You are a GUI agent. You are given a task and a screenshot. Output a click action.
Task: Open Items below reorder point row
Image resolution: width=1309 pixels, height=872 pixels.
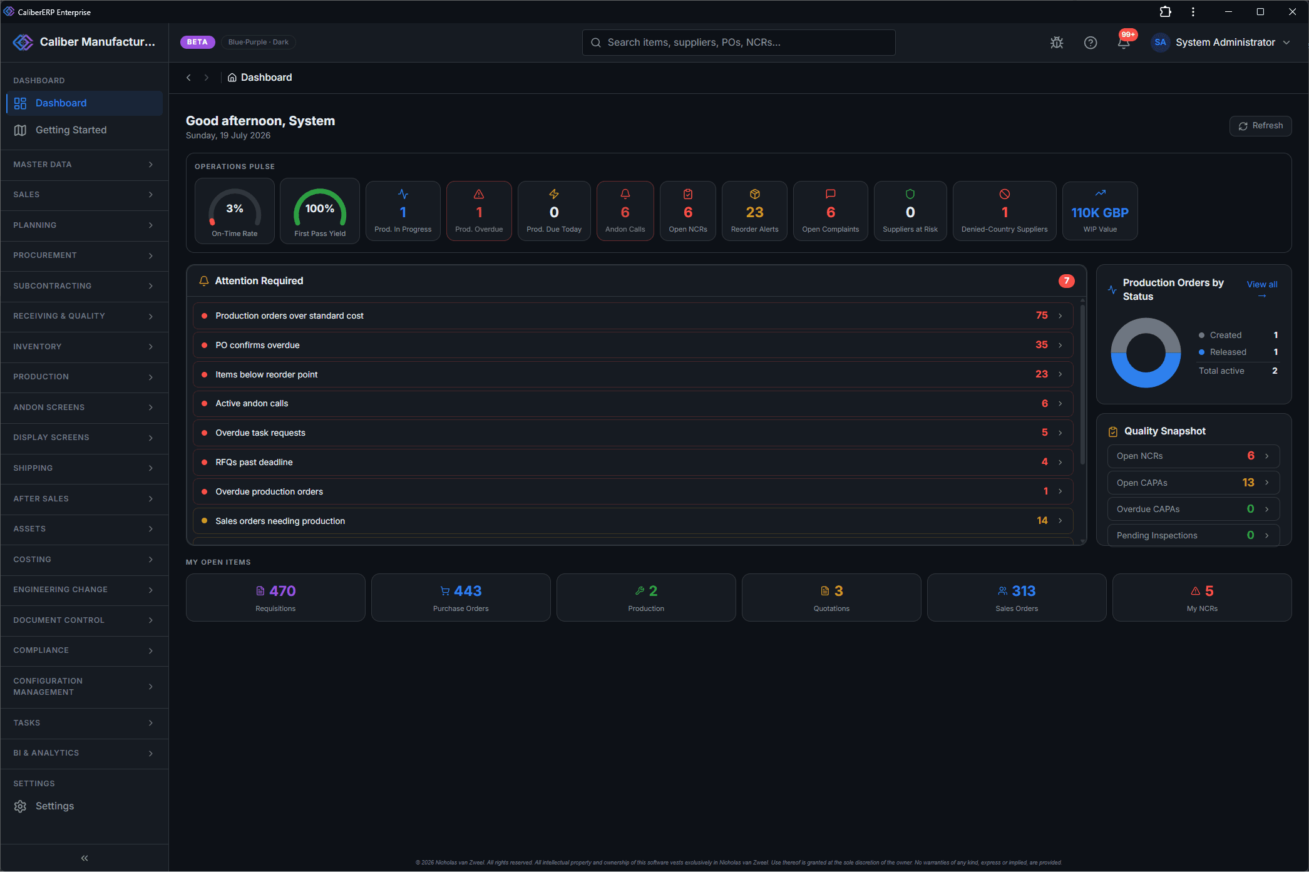click(x=633, y=374)
